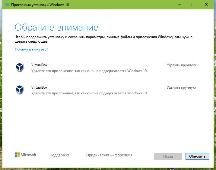Image resolution: width=216 pixels, height=170 pixels.
Task: Select the second VirtualBox app name
Action: pos(40,87)
